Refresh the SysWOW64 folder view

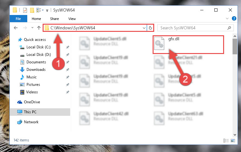pyautogui.click(x=150, y=28)
